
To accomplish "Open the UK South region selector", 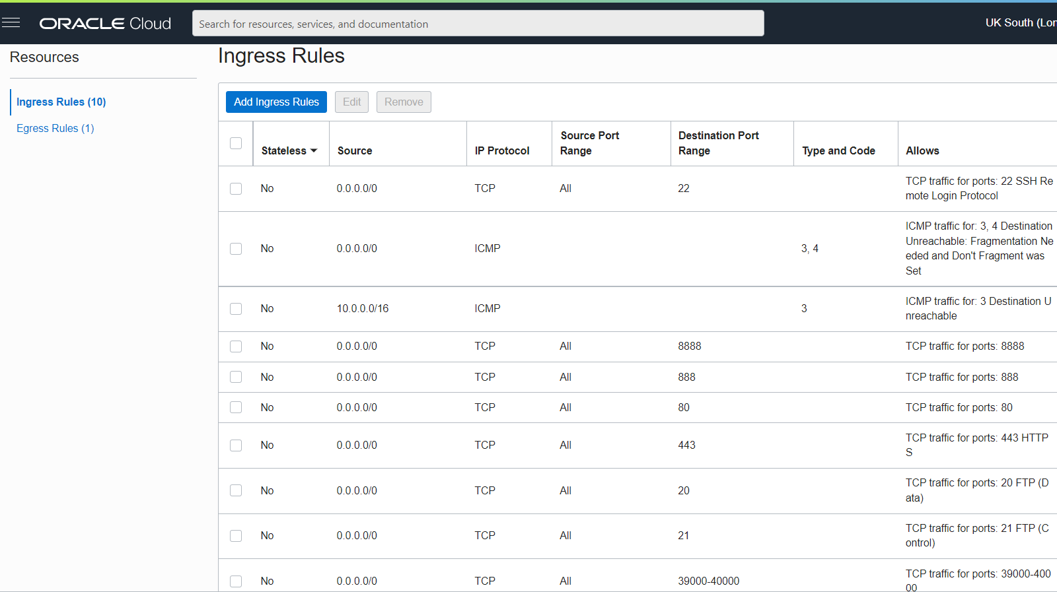I will pyautogui.click(x=1019, y=23).
